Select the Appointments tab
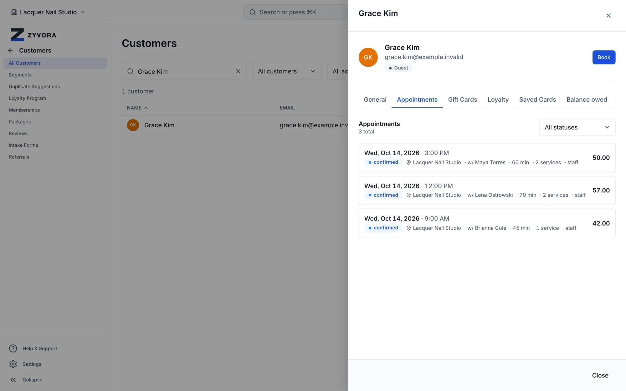 [417, 99]
